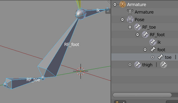178x103 pixels.
Task: Click the RF_toe bone icon in outliner
Action: coord(138,27)
